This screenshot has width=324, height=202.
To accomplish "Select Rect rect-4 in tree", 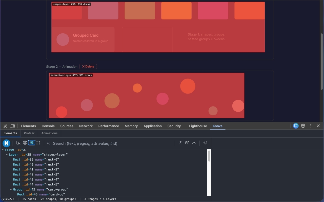I will coord(104,180).
